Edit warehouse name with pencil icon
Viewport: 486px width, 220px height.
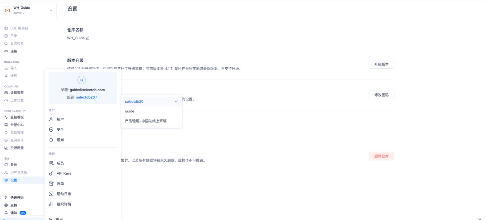point(87,38)
